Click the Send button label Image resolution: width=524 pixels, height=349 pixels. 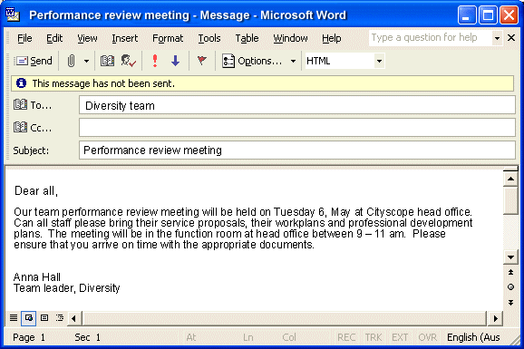[x=41, y=61]
